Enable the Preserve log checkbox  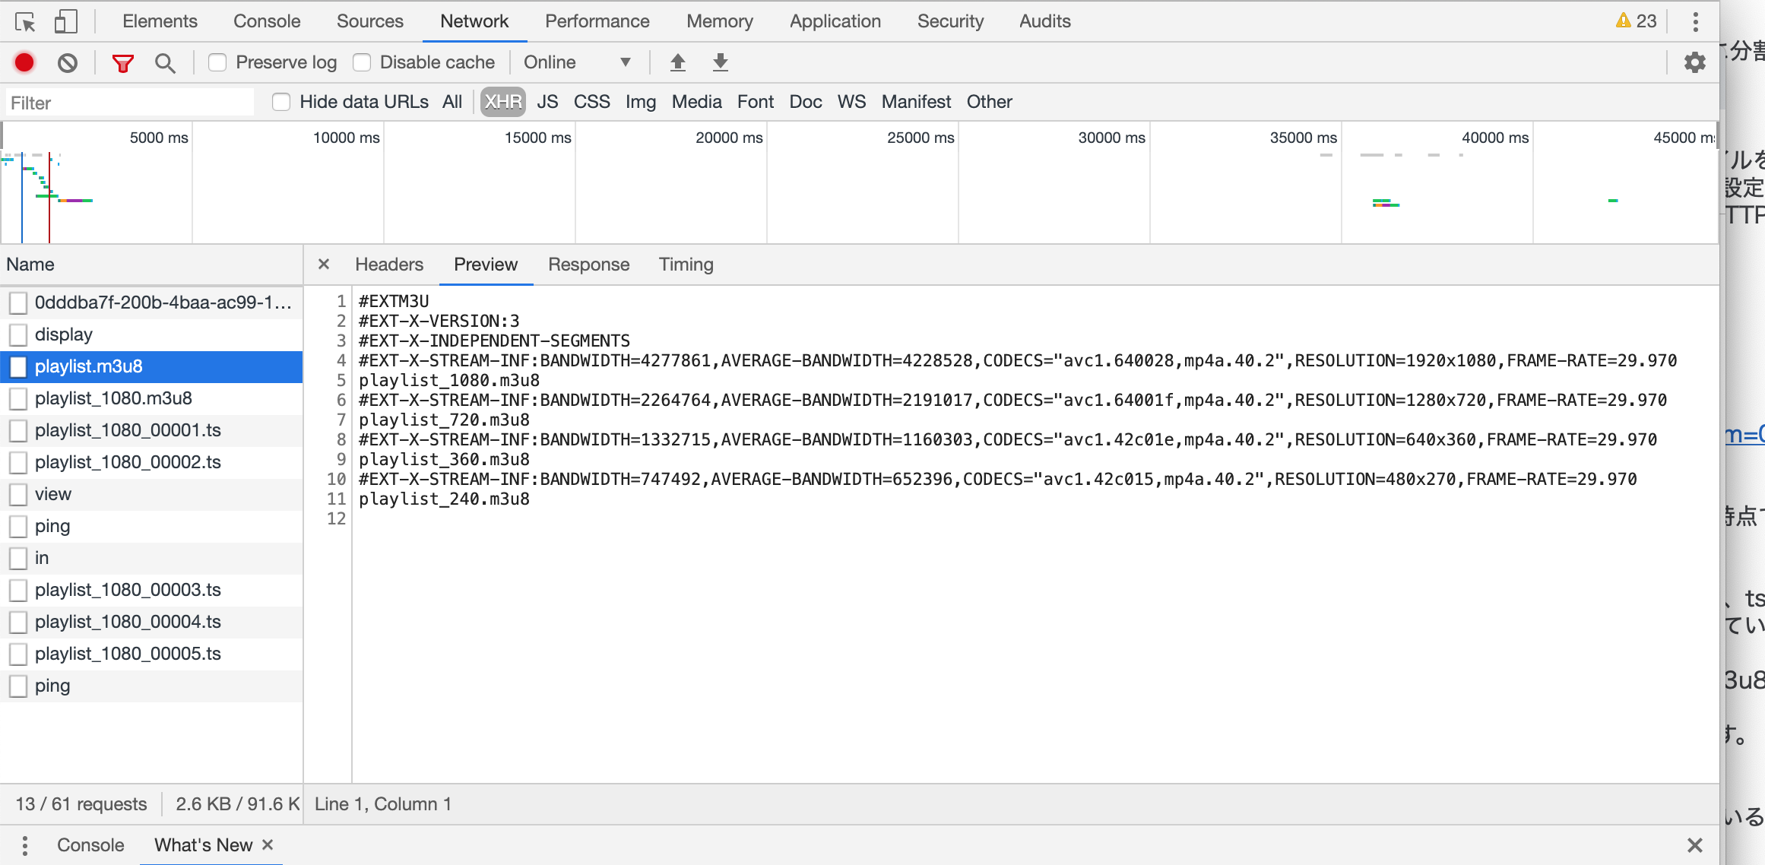click(x=217, y=62)
